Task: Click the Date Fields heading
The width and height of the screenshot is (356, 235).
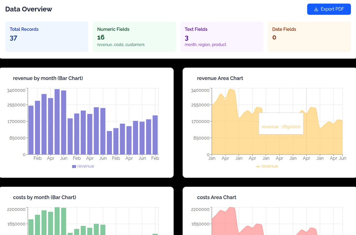Action: pos(284,29)
